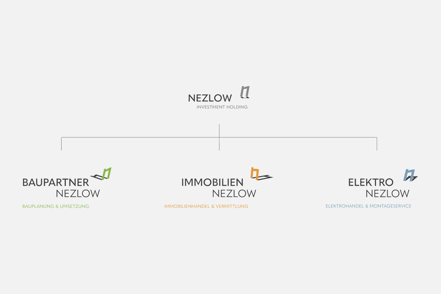Click NEZLOW text under ELEKTRO
441x294 pixels.
(387, 193)
